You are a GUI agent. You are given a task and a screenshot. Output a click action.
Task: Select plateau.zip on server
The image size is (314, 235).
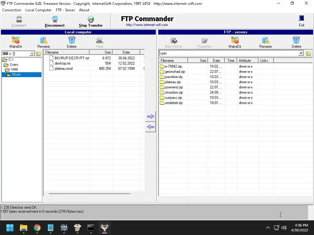tap(173, 82)
